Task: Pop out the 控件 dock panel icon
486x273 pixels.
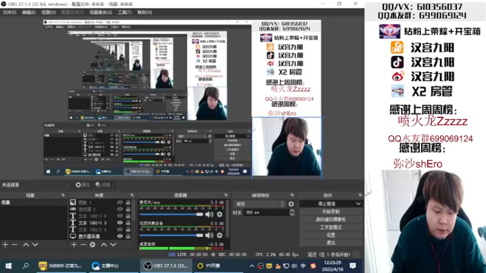Action: coord(360,195)
